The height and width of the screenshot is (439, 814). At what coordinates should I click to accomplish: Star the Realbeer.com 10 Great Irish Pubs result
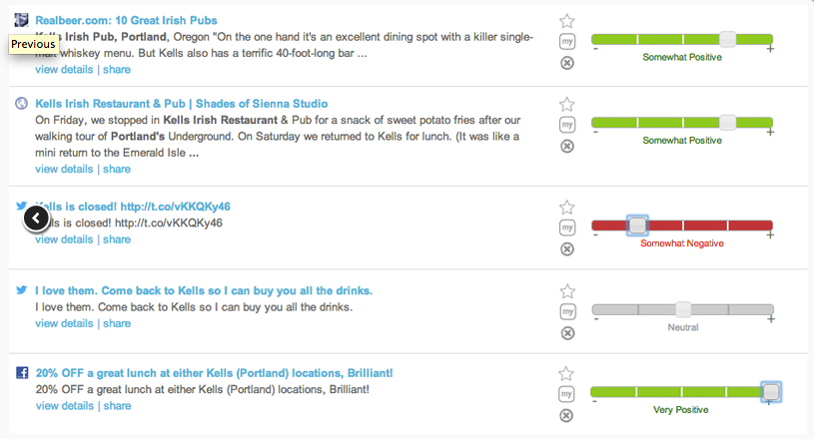tap(567, 21)
